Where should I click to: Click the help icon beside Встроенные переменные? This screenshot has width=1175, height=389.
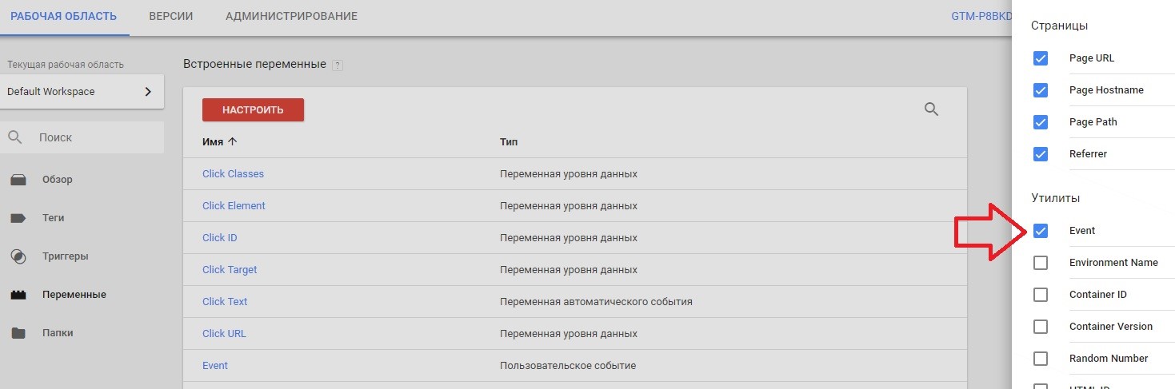(338, 65)
